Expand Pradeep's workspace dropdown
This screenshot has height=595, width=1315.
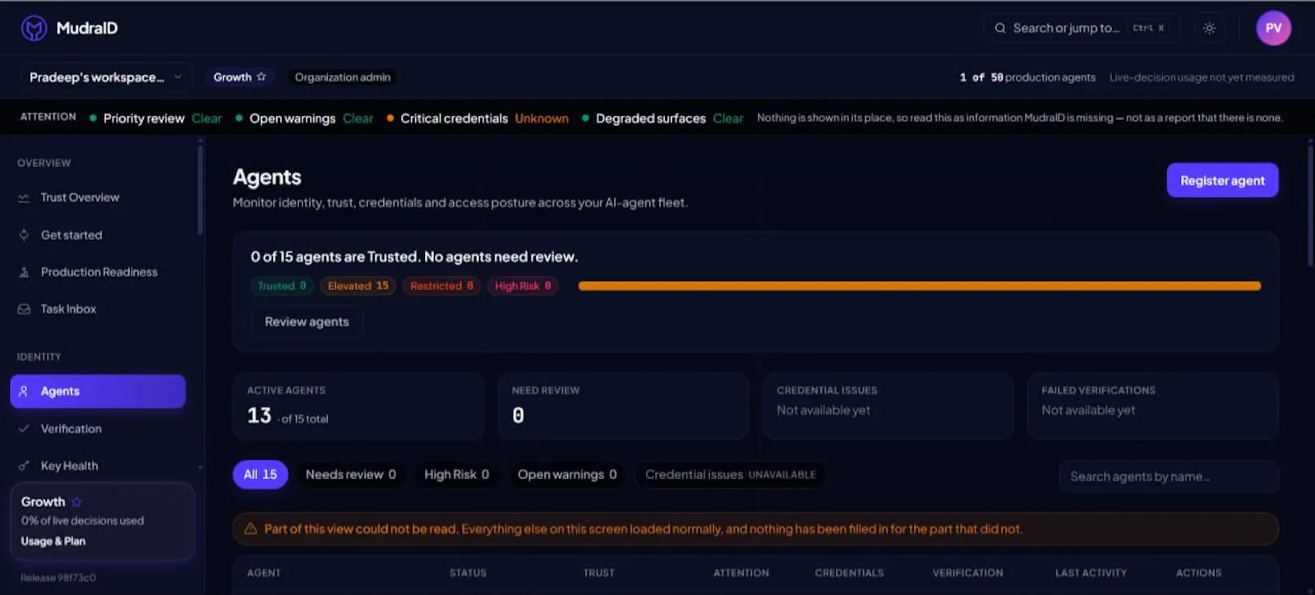click(x=106, y=77)
